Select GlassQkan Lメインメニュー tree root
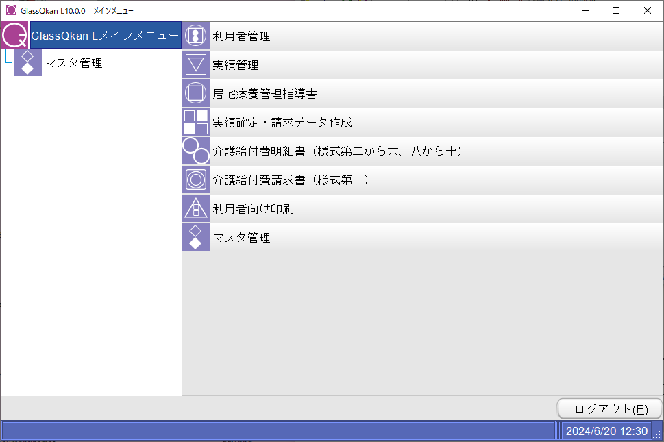This screenshot has width=664, height=442. [105, 36]
